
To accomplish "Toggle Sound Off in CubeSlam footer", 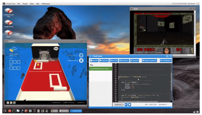I will click(x=81, y=103).
